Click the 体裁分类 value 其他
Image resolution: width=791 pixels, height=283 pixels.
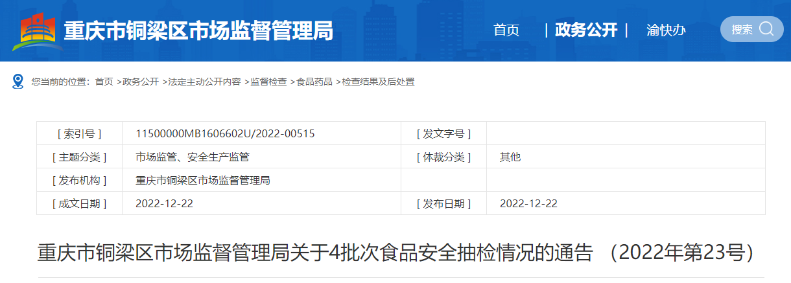tap(510, 157)
